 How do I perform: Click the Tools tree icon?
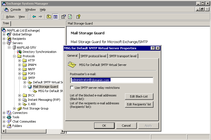(x=9, y=117)
